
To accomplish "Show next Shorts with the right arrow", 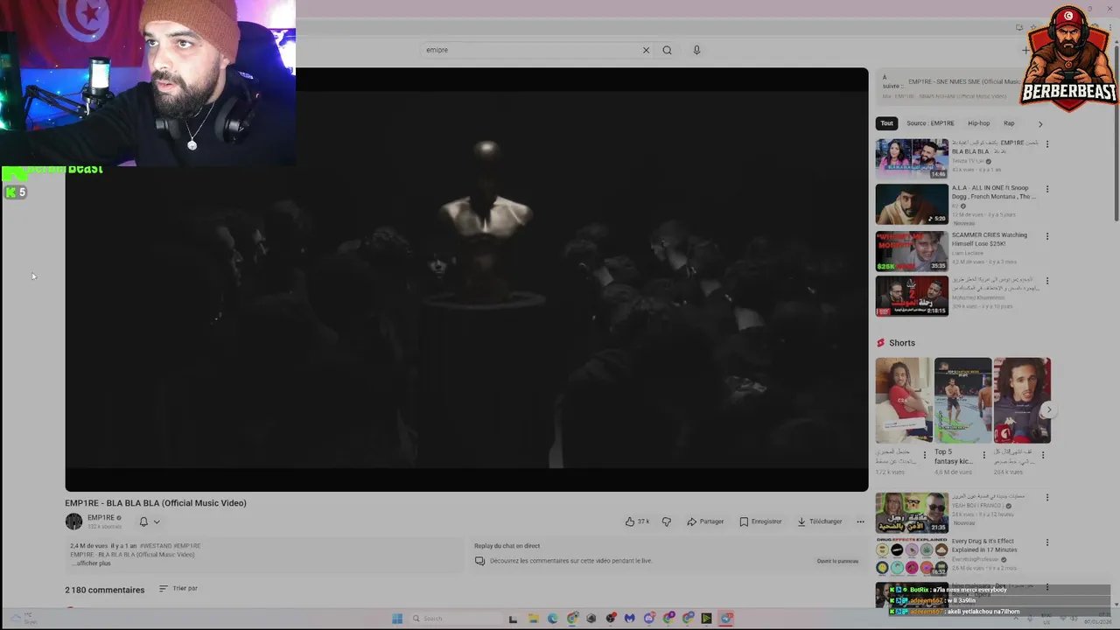I will pyautogui.click(x=1049, y=409).
